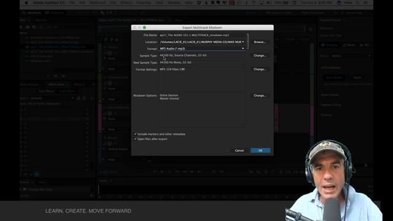The image size is (393, 221).
Task: Click Change next to Sample Type
Action: 260,56
